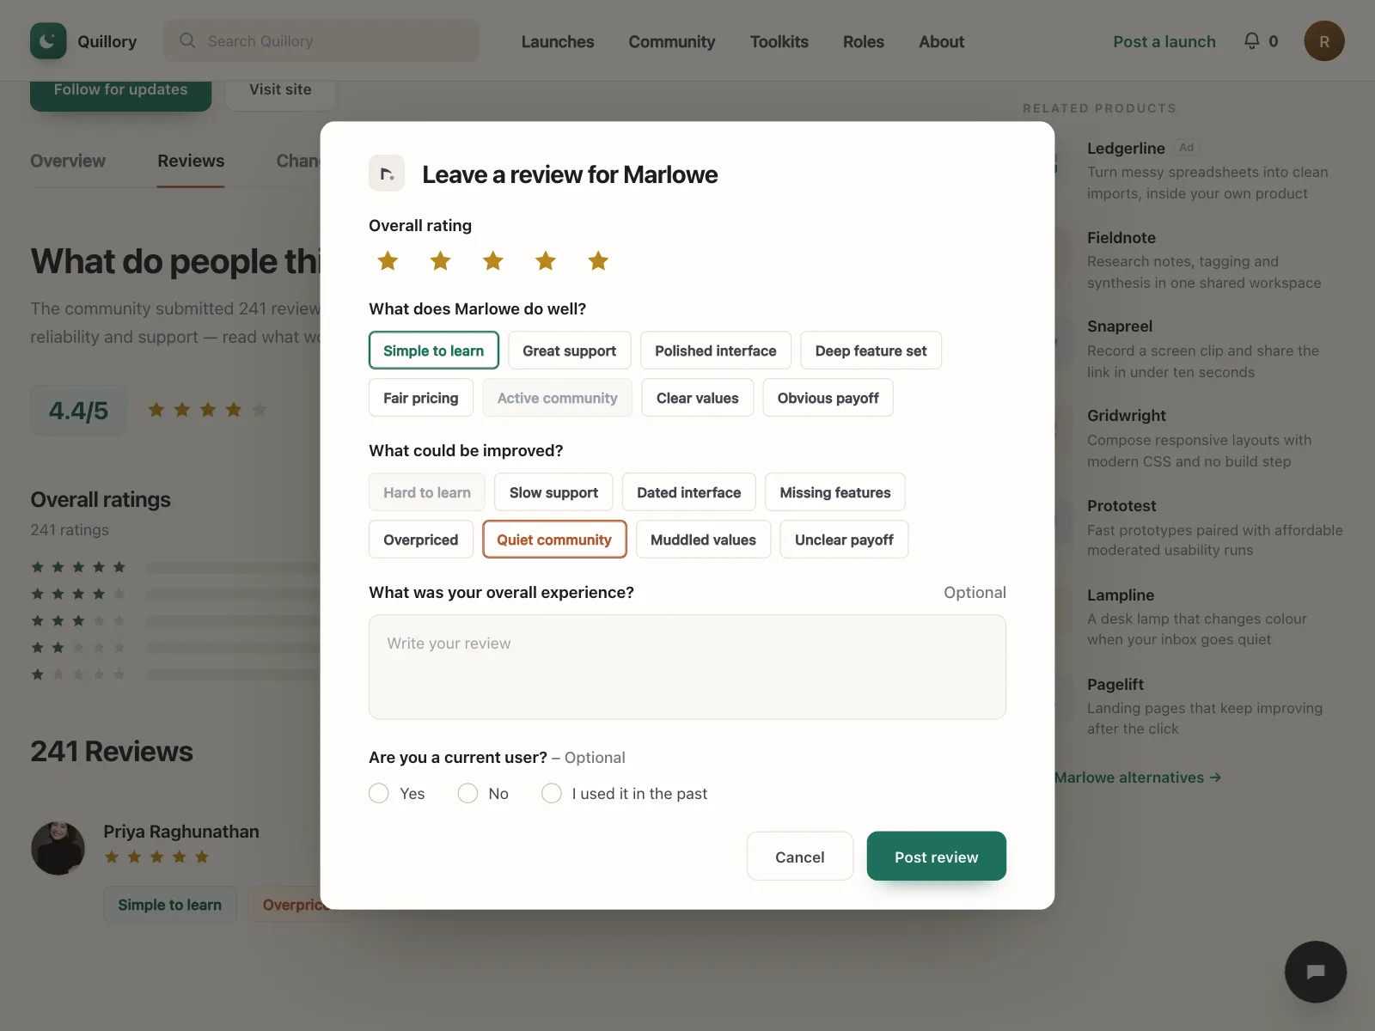Click the search magnifier icon
1375x1031 pixels.
click(187, 40)
